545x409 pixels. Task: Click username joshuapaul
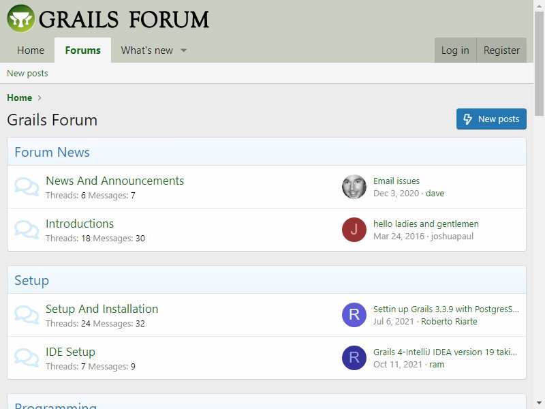(x=452, y=237)
